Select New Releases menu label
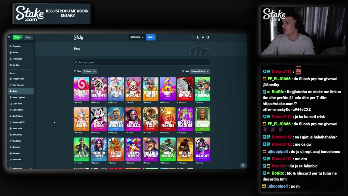The width and height of the screenshot is (348, 196). click(18, 85)
